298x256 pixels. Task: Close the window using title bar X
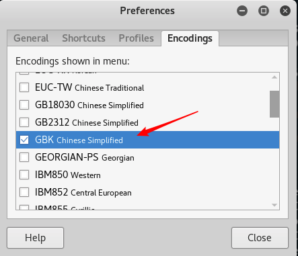click(x=285, y=11)
